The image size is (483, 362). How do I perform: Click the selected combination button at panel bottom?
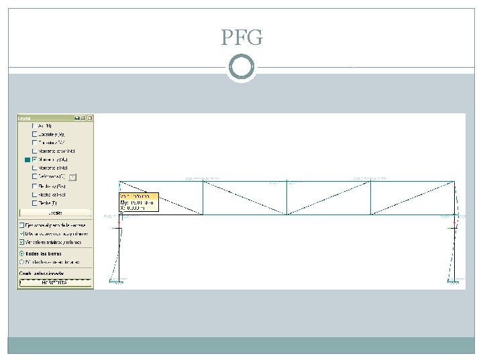[x=56, y=283]
